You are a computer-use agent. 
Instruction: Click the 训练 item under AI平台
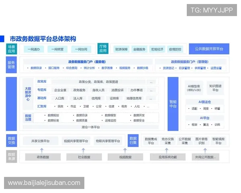(x=217, y=125)
